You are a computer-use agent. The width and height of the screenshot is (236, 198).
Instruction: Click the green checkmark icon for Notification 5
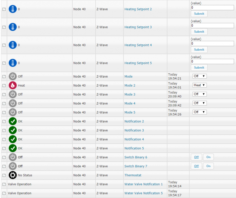[13, 148]
